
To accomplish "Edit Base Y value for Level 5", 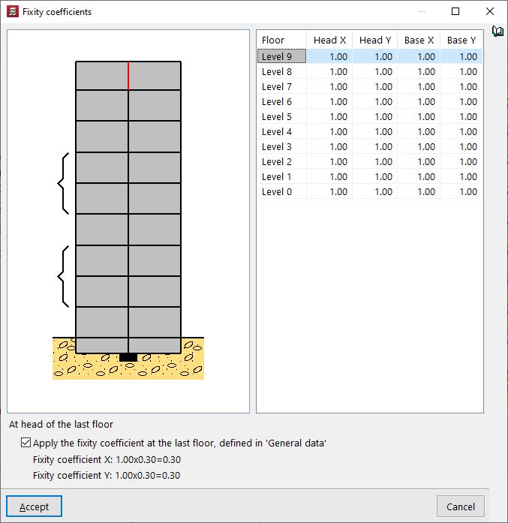I will 461,116.
